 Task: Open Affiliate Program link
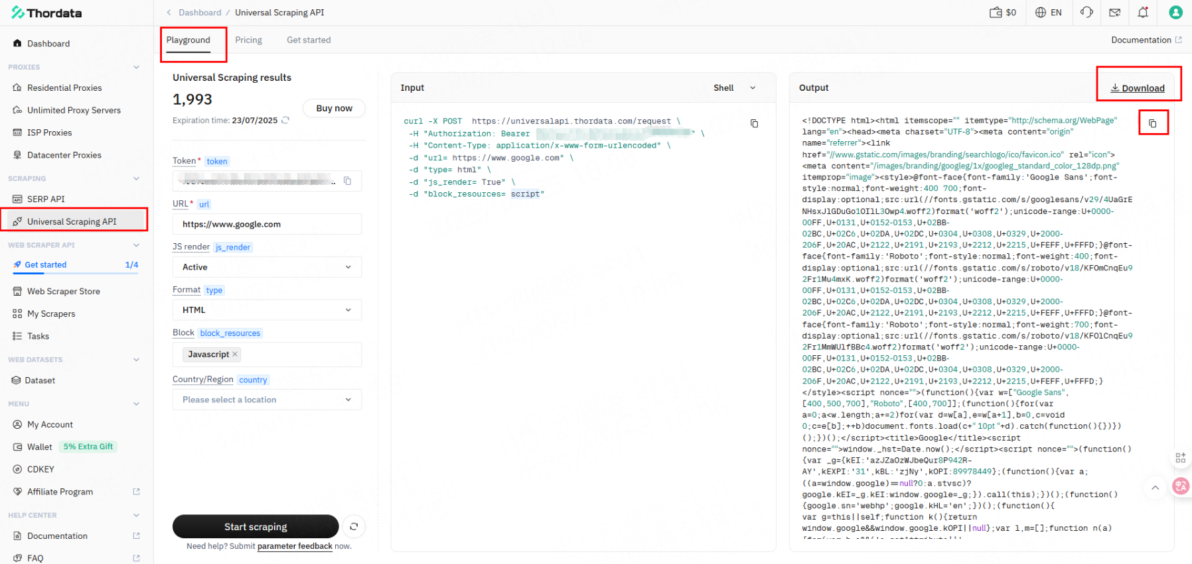coord(76,492)
